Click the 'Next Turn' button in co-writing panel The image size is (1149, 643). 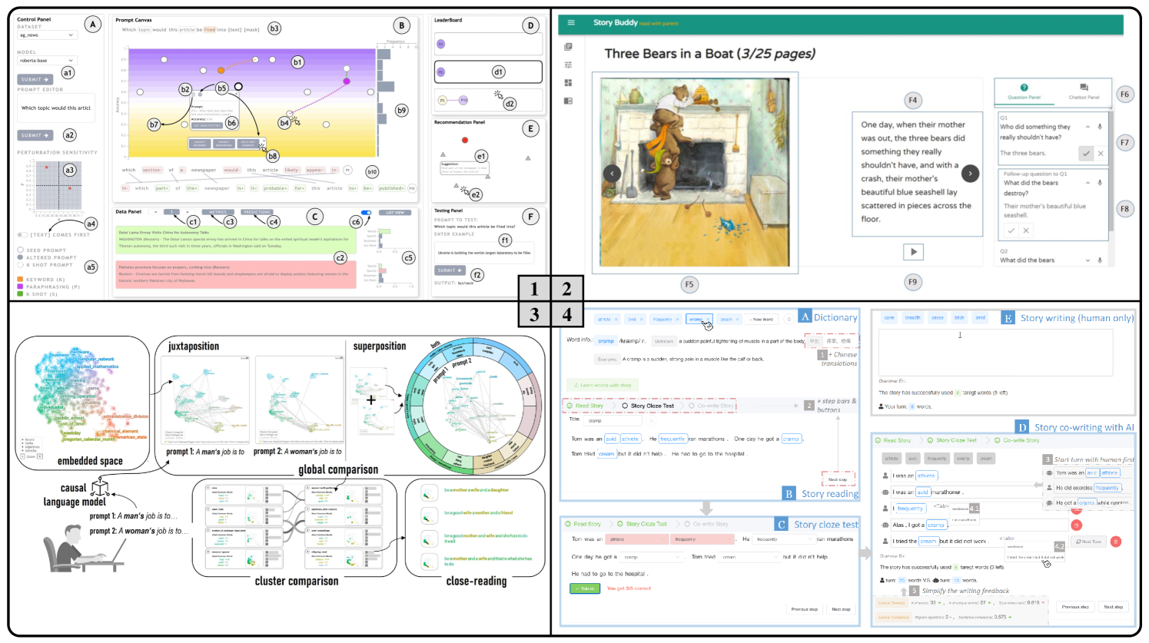tap(1089, 542)
